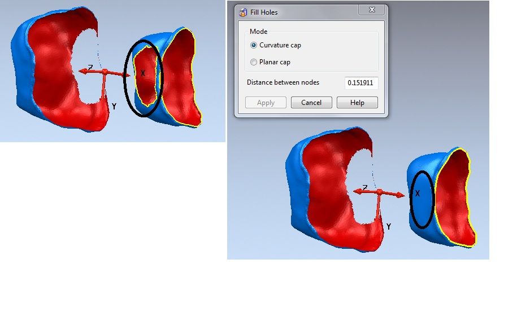This screenshot has height=325, width=530.
Task: Click the filled blue cap circled in right view
Action: tap(422, 199)
